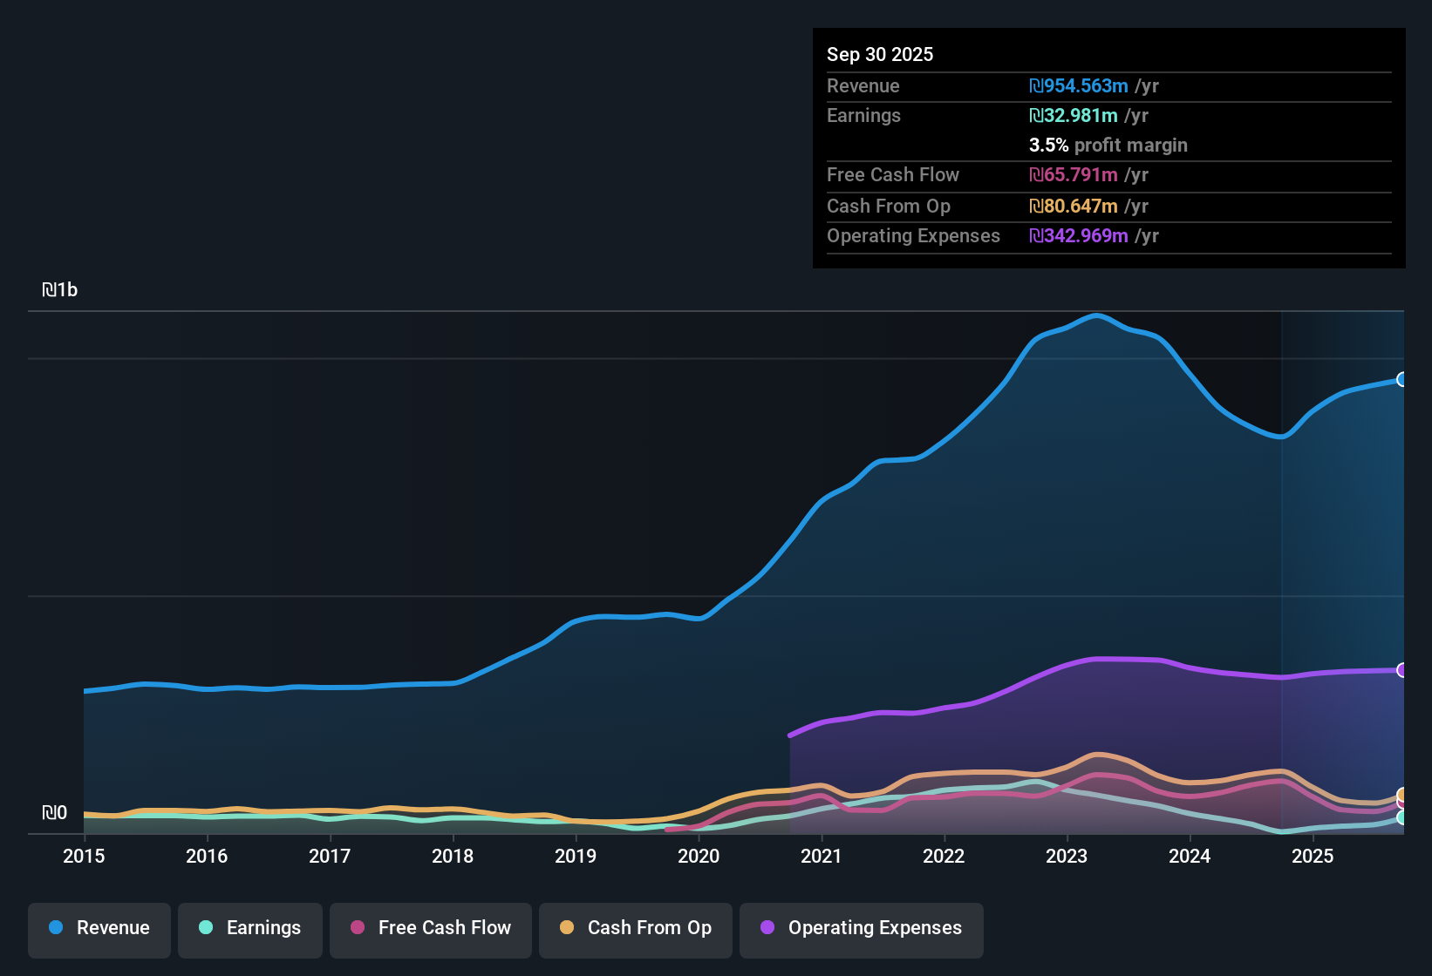Click the pink Free Cash Flow legend dot
This screenshot has height=976, width=1432.
[358, 928]
